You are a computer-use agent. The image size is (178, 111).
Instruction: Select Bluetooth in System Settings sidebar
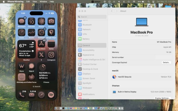(x=92, y=25)
